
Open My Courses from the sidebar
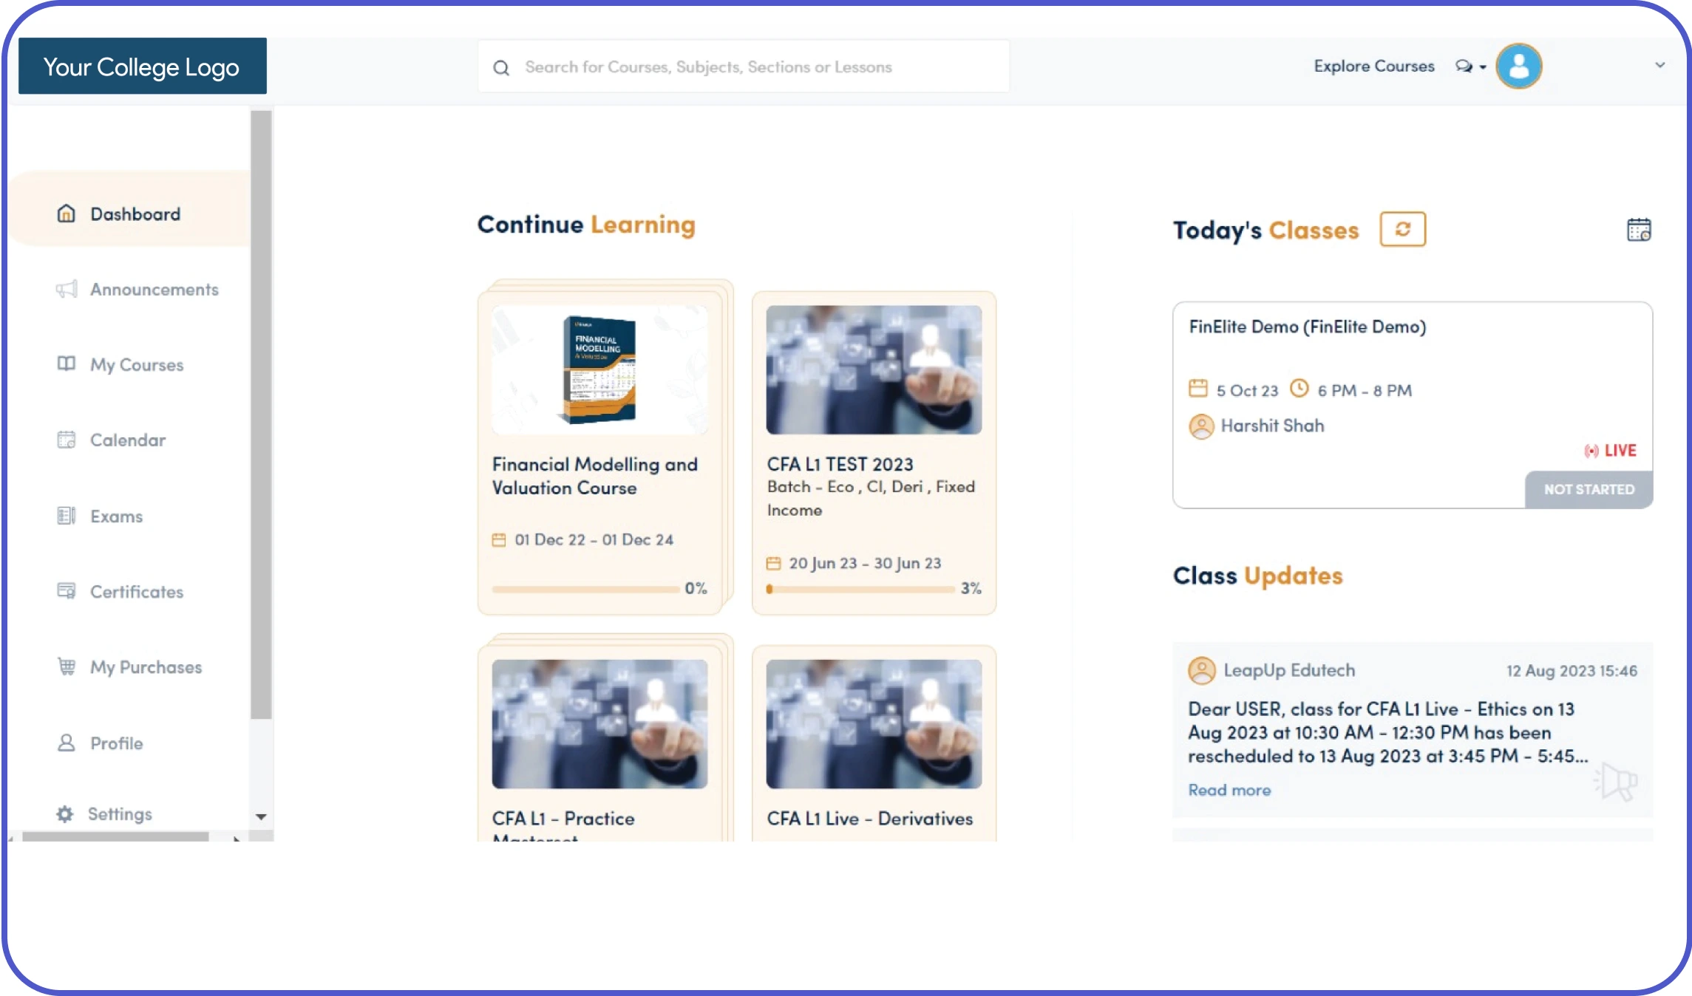[x=136, y=365]
